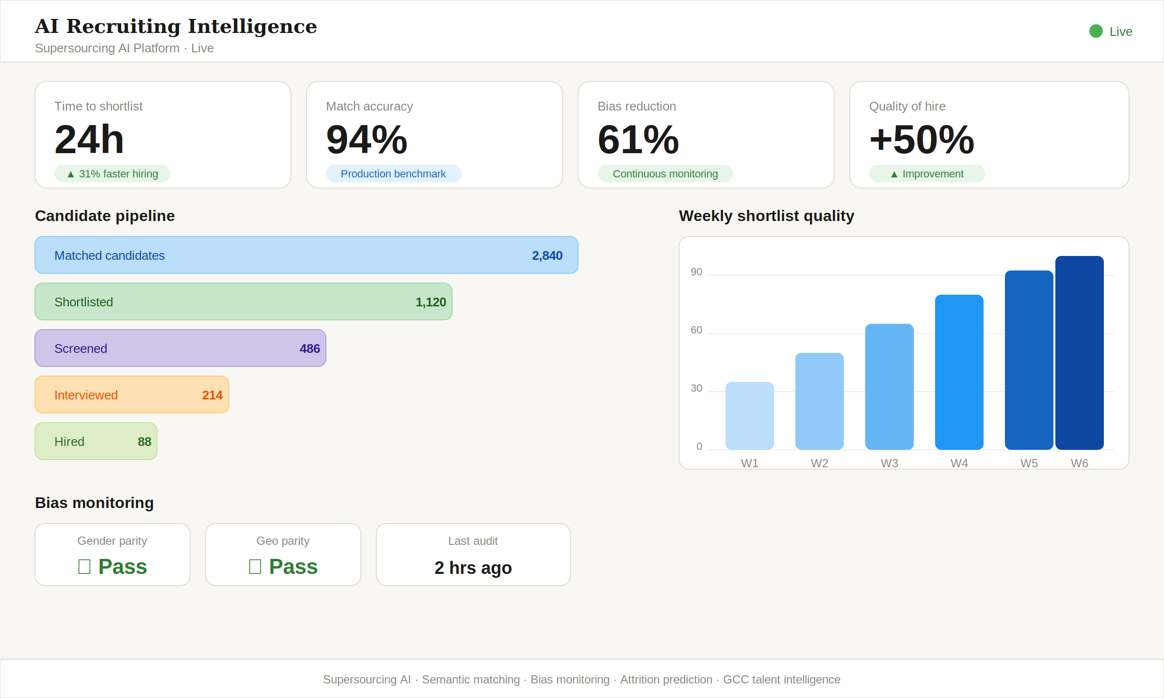The height and width of the screenshot is (698, 1164).
Task: Click the 31% faster hiring badge
Action: click(113, 174)
